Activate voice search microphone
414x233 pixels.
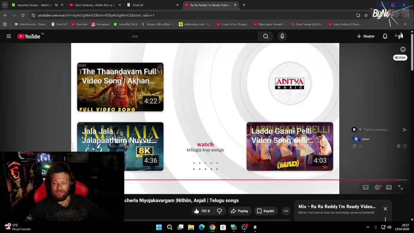tap(282, 36)
